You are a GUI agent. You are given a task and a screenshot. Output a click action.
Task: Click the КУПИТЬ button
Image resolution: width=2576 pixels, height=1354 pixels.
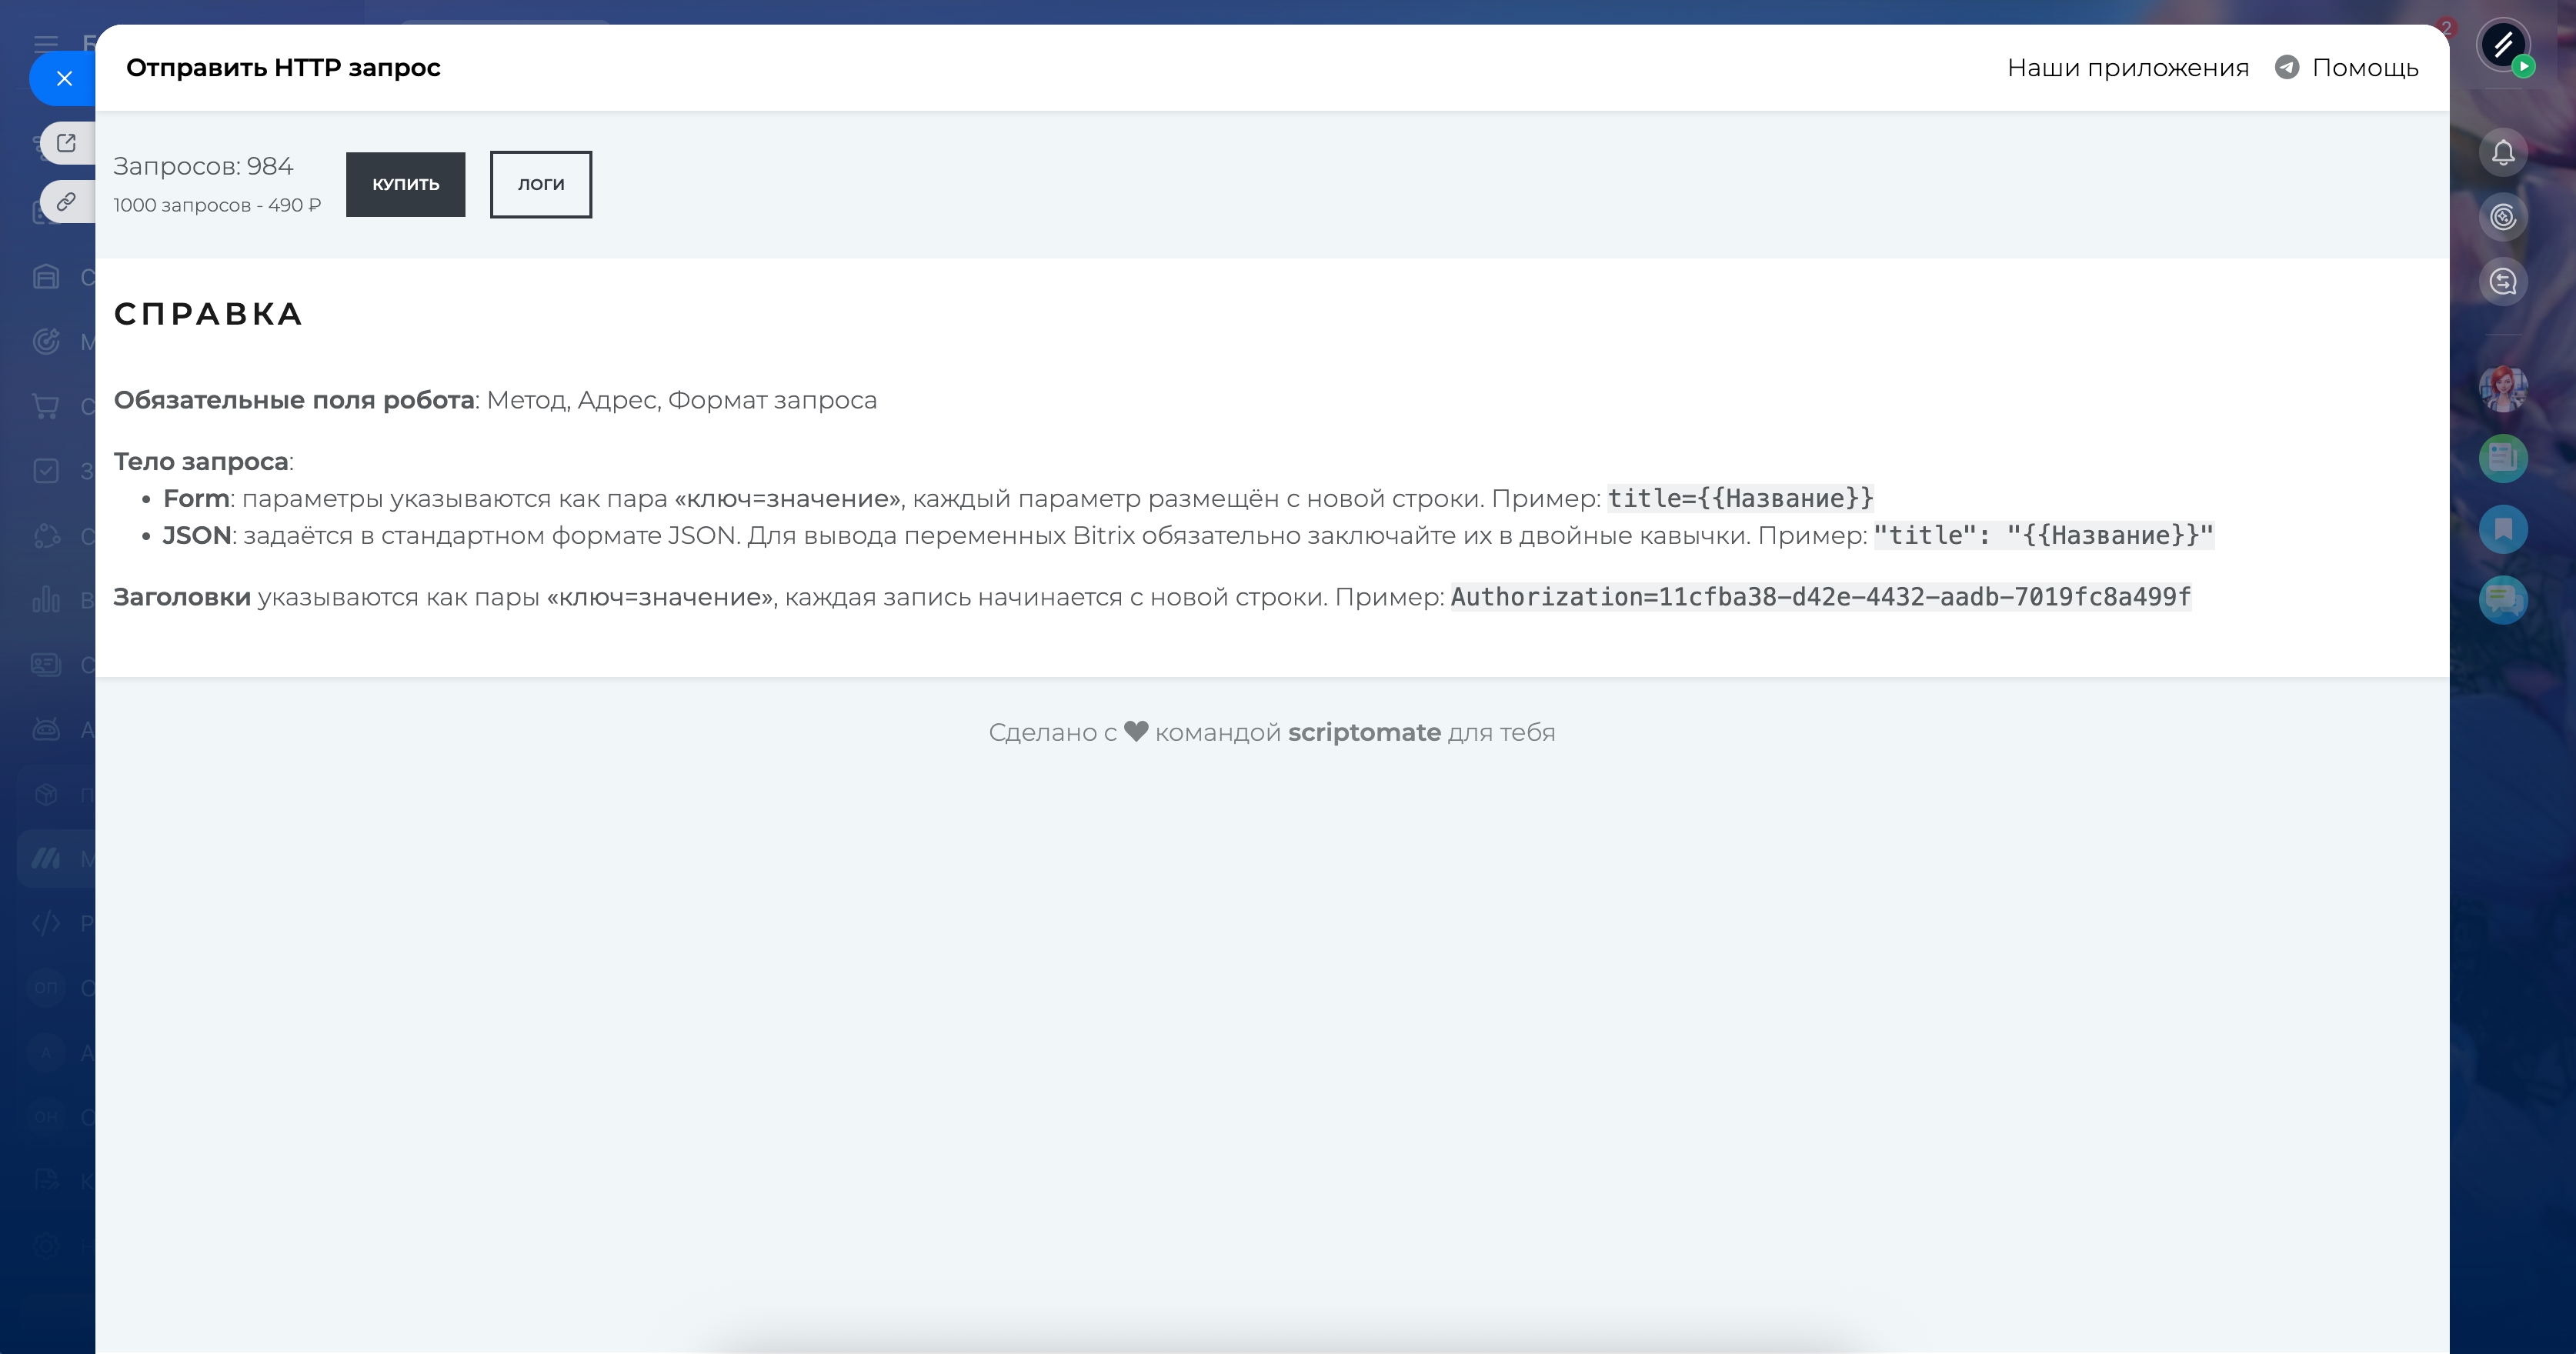[x=405, y=184]
